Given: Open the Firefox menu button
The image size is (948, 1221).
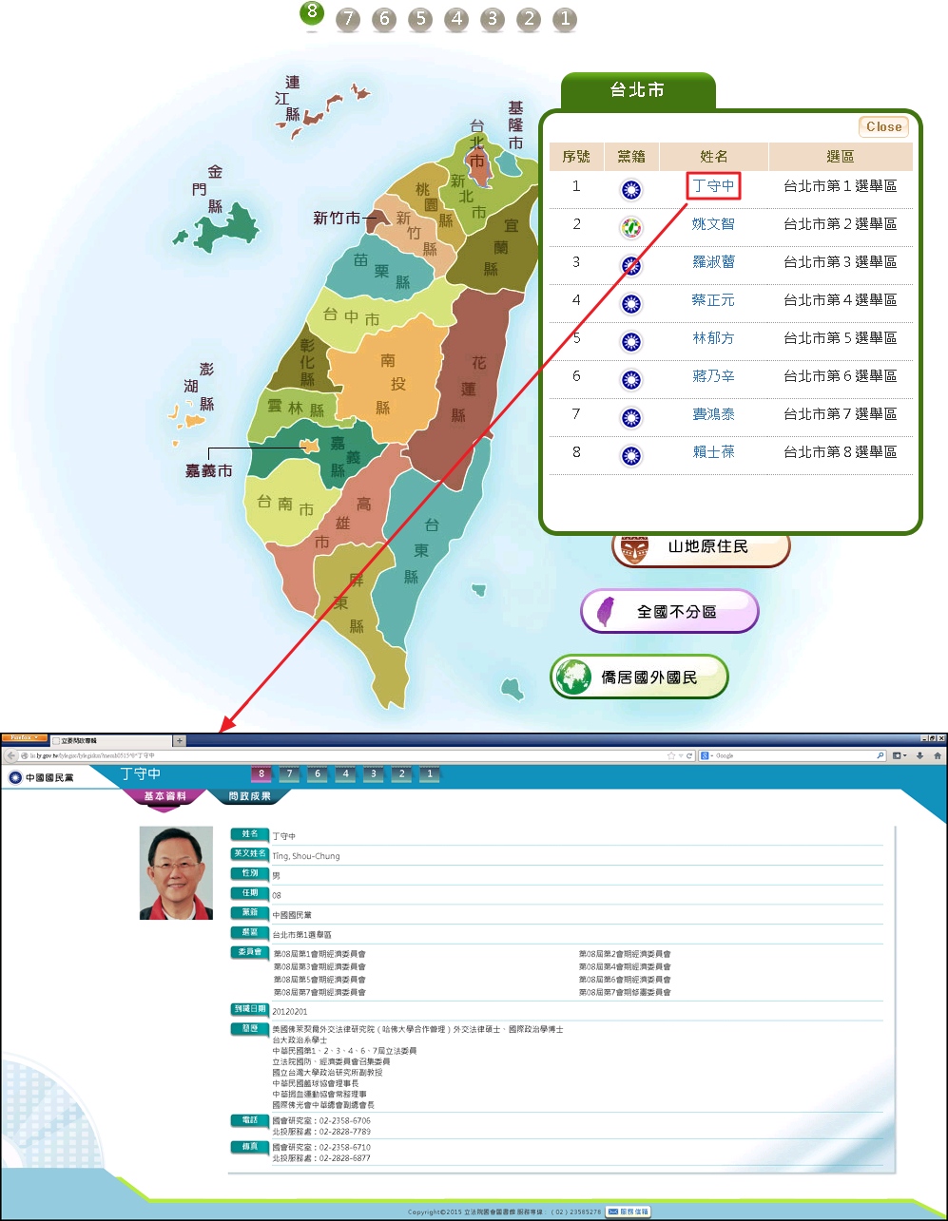Looking at the screenshot, I should point(25,738).
